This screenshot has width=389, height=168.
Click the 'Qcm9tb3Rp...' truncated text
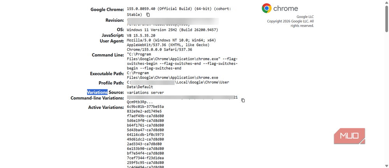tap(139, 102)
